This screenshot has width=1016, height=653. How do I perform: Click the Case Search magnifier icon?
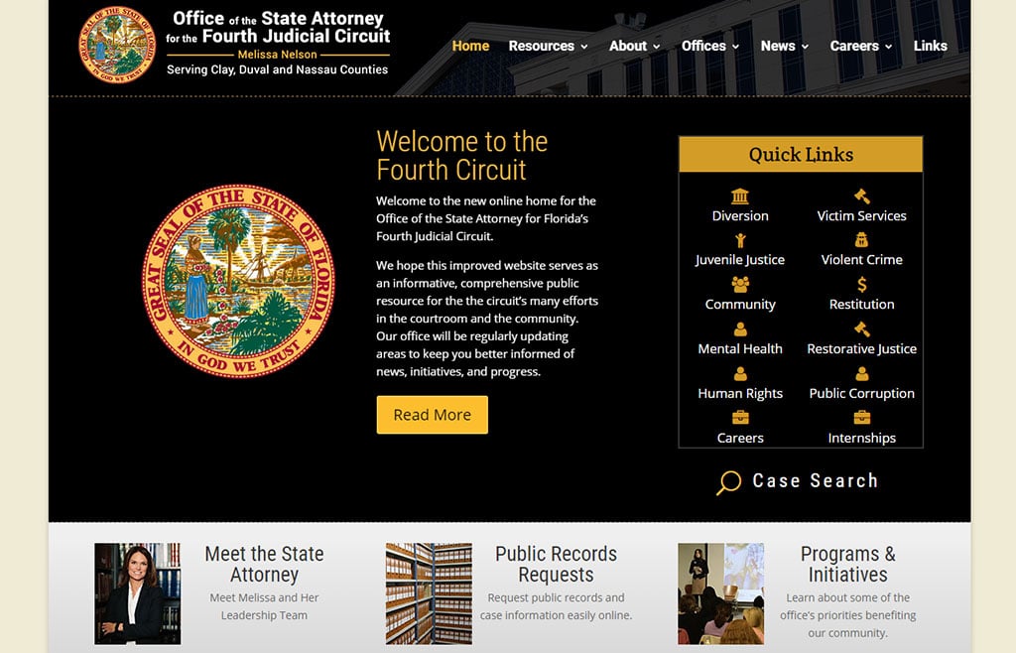pos(729,482)
